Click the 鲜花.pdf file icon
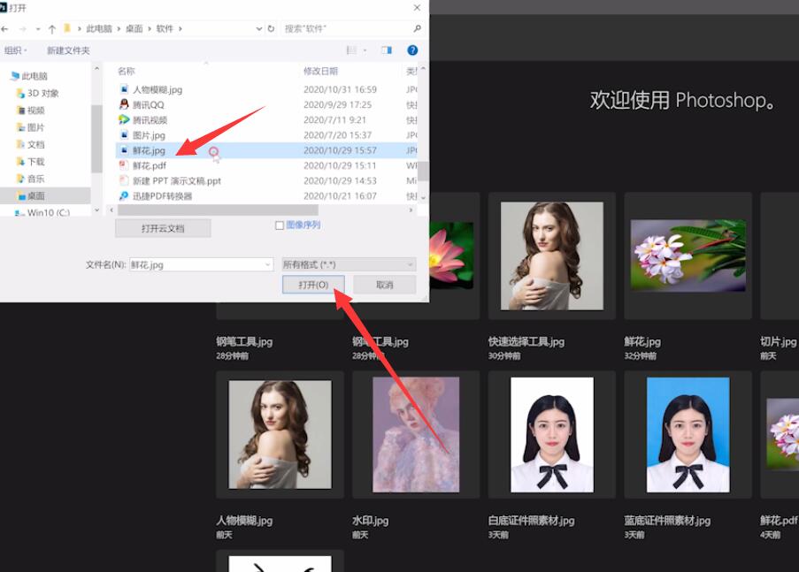This screenshot has width=799, height=572. pos(124,165)
